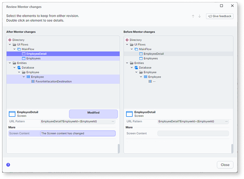Collapse UI Flows in After Mentor changes tree
244x179 pixels.
pos(10,44)
